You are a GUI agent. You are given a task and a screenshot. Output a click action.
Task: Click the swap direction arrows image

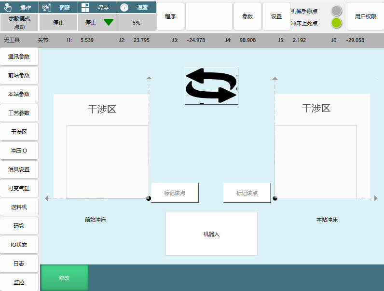(211, 85)
